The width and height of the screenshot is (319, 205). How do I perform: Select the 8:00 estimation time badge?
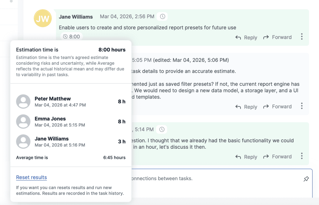71,36
